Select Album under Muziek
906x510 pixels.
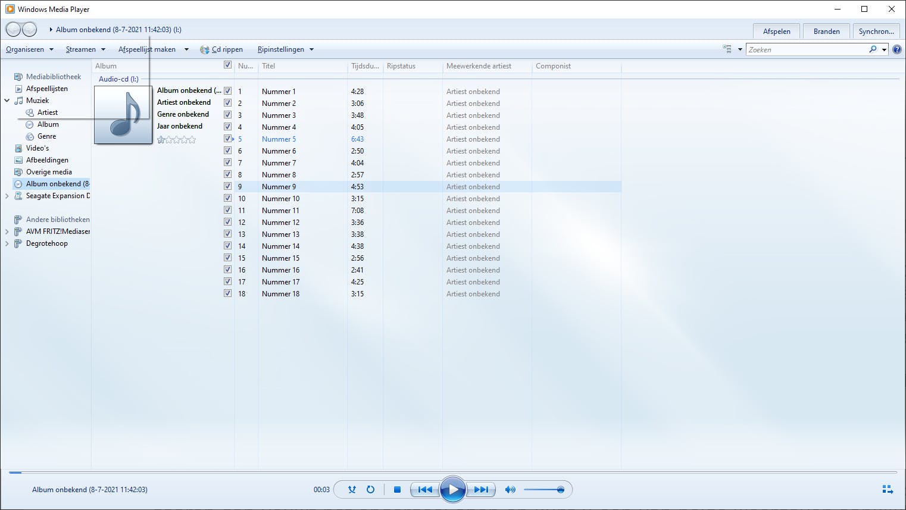point(48,124)
